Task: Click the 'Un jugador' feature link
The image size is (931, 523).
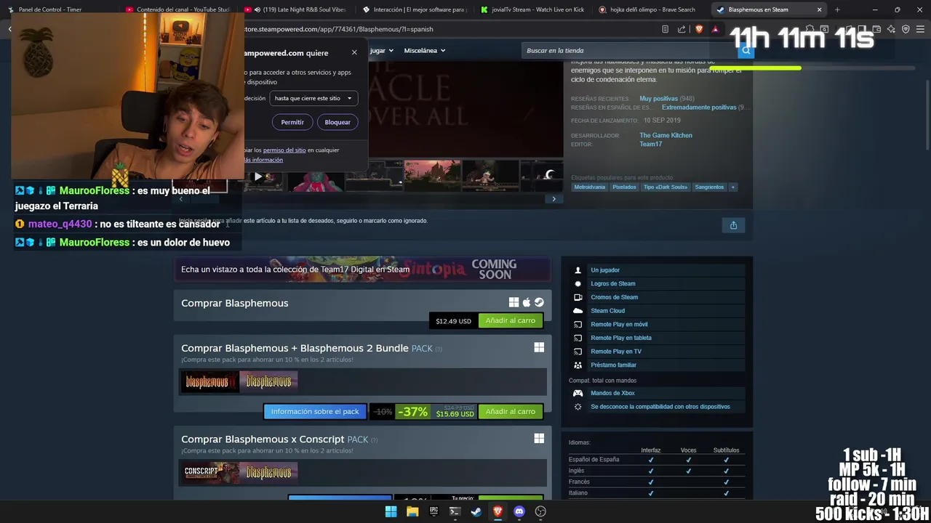Action: click(605, 270)
